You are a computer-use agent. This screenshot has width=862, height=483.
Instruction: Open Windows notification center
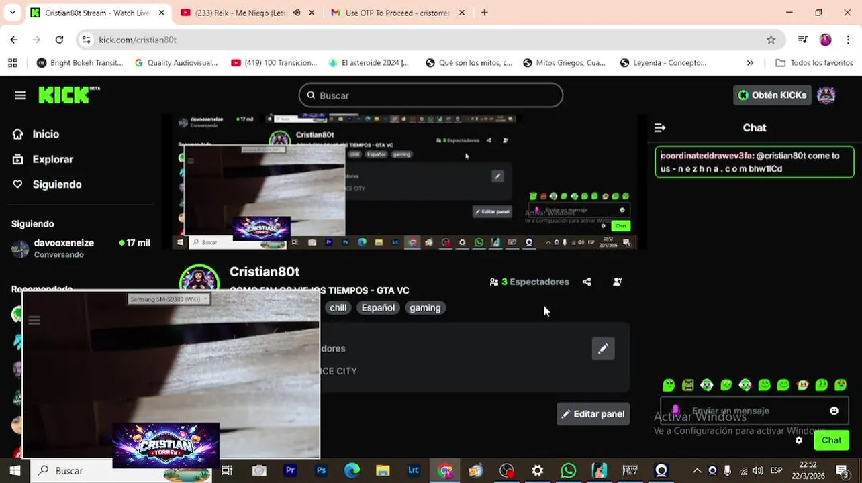(843, 470)
